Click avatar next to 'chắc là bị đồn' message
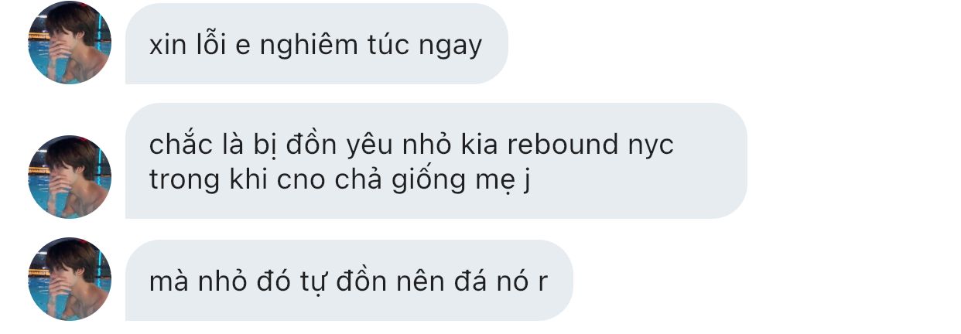Screen dimensions: 961x334 click(x=70, y=176)
